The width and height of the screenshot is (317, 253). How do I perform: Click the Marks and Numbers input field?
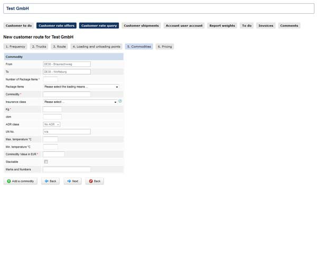tap(67, 170)
